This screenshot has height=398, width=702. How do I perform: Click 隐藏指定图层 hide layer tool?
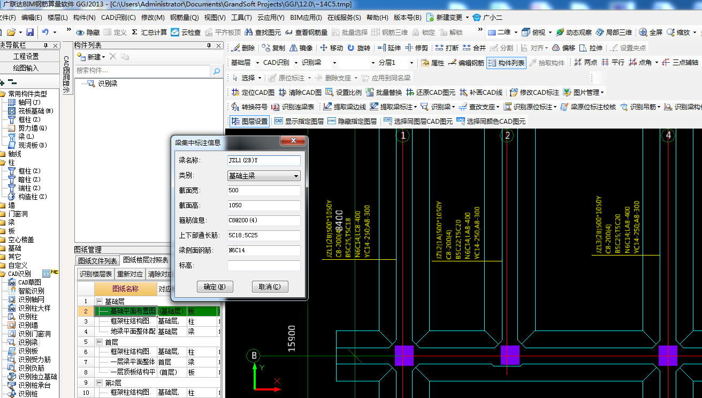coord(352,122)
